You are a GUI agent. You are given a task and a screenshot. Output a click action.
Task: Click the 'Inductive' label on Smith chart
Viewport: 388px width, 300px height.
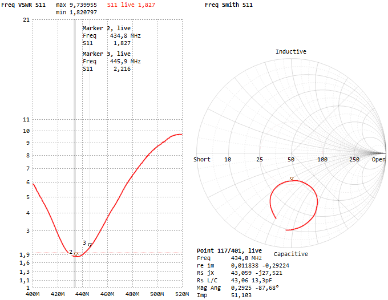(291, 51)
